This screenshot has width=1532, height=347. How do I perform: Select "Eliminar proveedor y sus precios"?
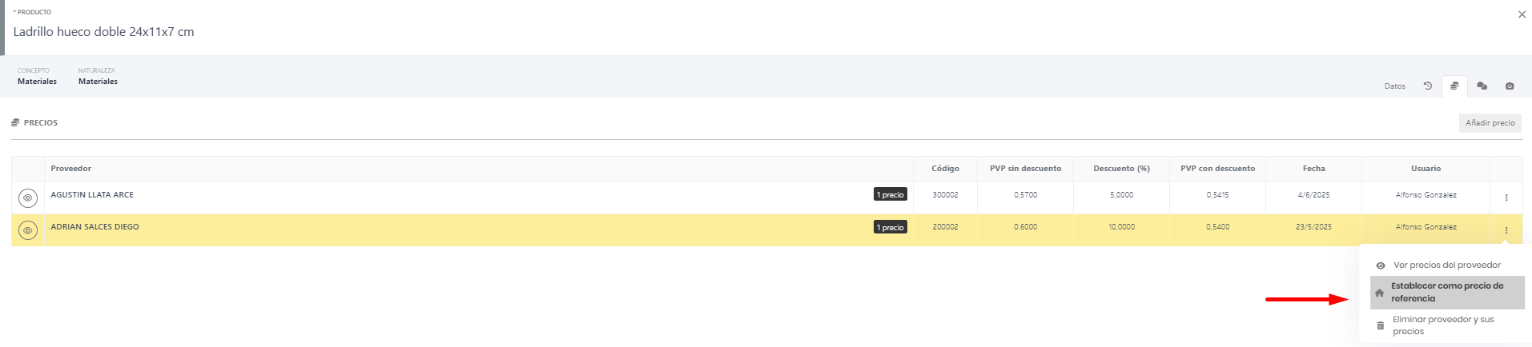point(1442,325)
